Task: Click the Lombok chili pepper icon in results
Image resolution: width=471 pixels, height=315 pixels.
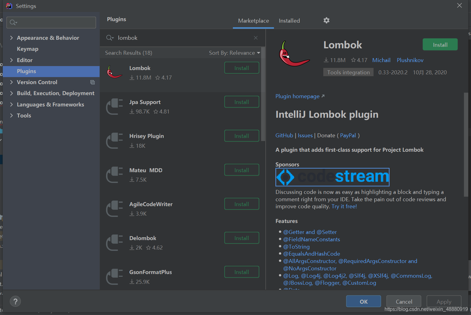Action: pos(114,72)
